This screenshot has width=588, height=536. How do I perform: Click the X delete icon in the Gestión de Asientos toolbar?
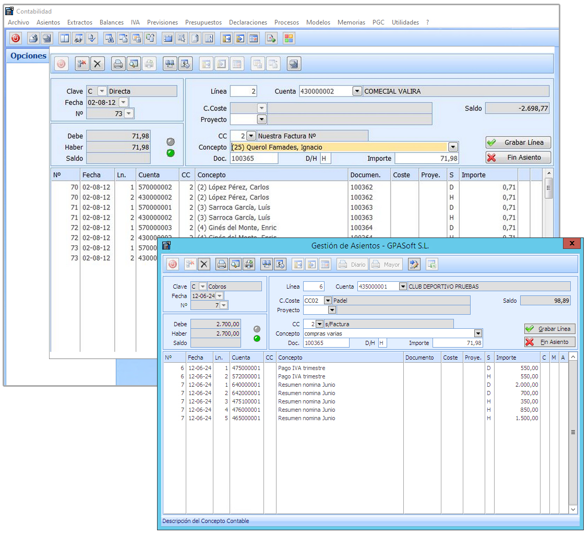pos(204,265)
